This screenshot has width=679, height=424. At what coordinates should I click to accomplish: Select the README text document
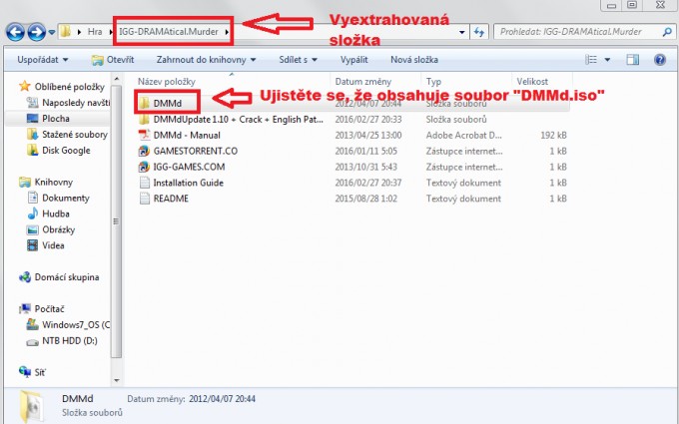coord(171,199)
